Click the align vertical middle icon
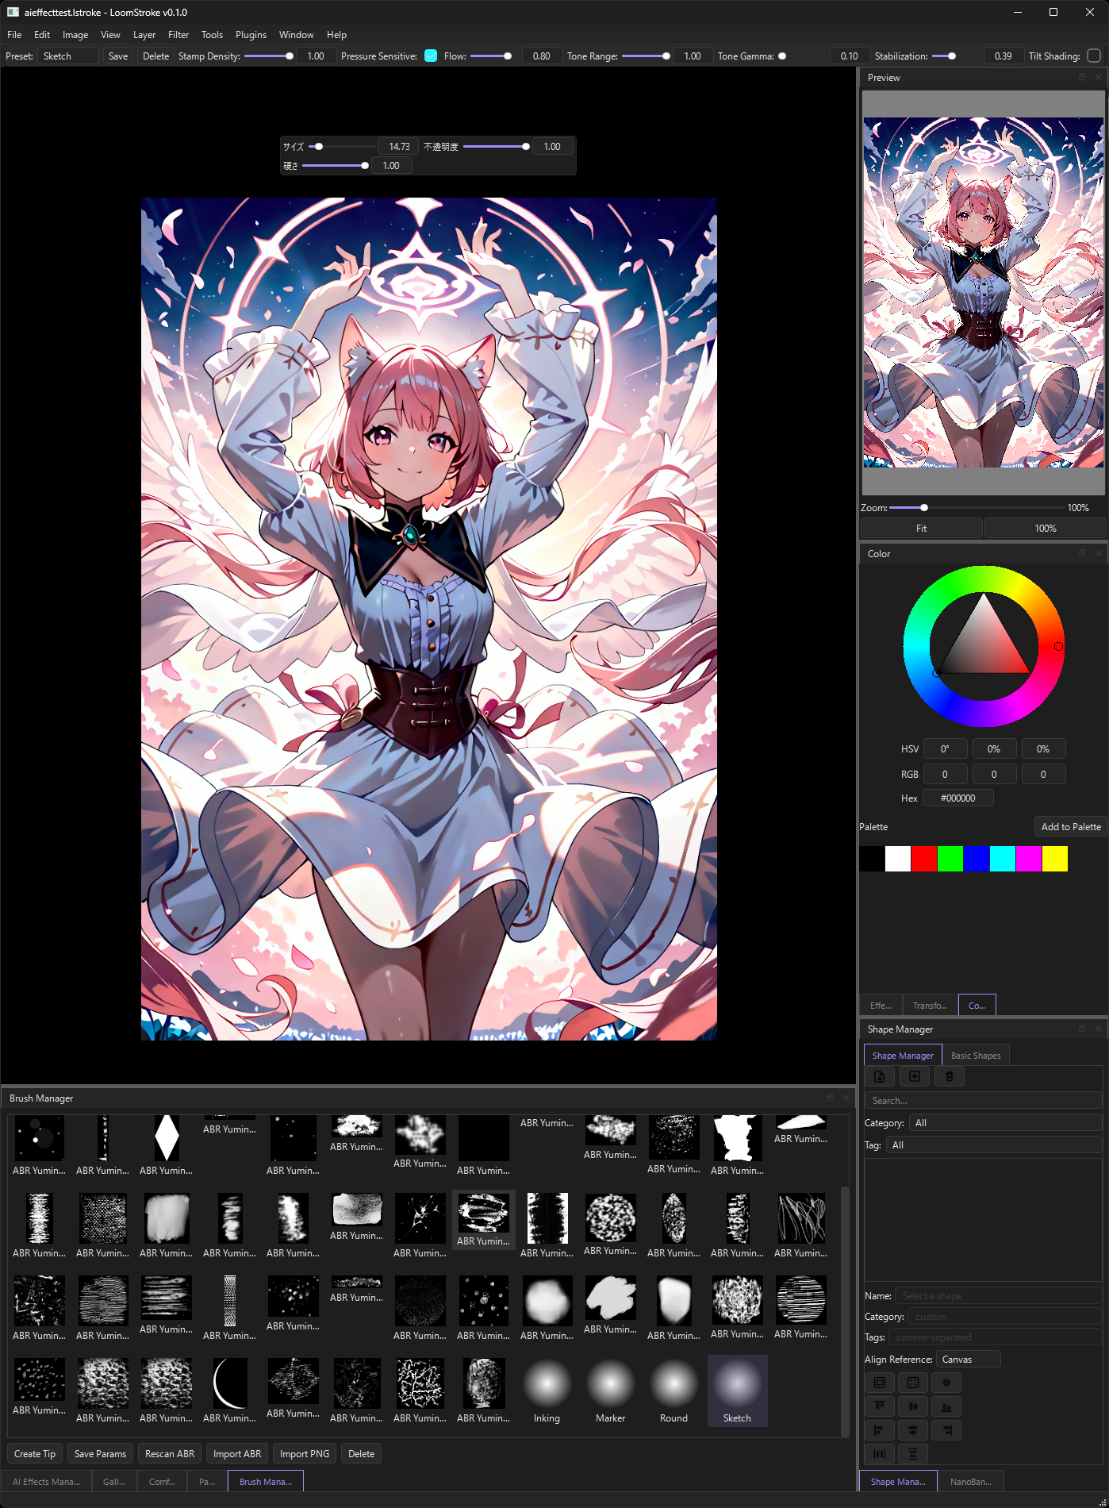 coord(913,1406)
